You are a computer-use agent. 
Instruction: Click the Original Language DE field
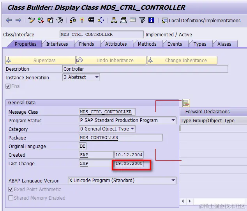(x=83, y=146)
